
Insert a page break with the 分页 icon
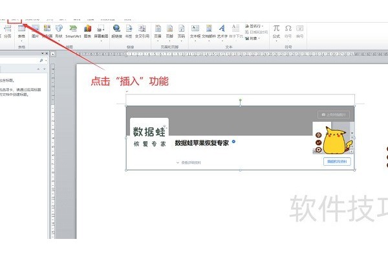pyautogui.click(x=7, y=31)
